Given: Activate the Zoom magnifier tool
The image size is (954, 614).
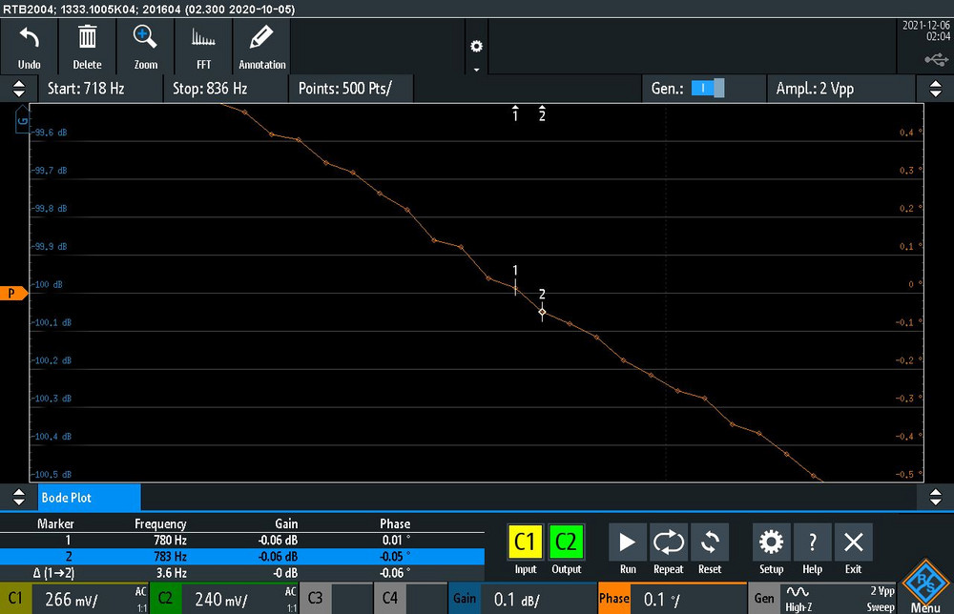Looking at the screenshot, I should coord(145,37).
